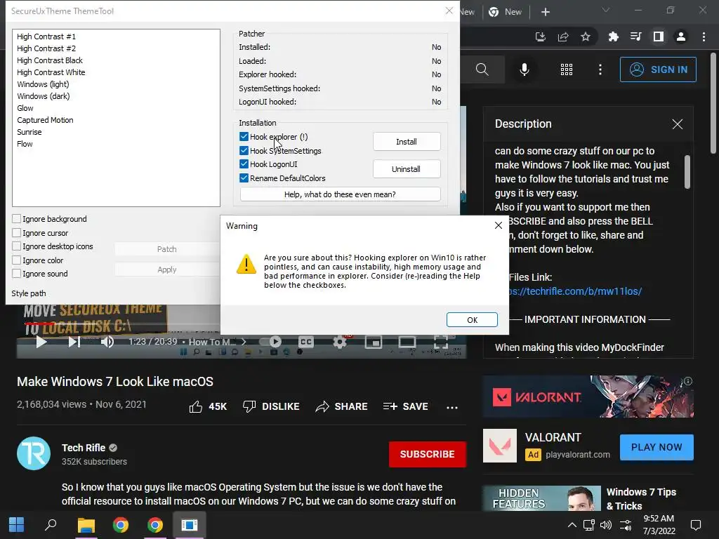This screenshot has width=719, height=539.
Task: Uncheck Hook explorer (!) checkbox
Action: point(244,137)
